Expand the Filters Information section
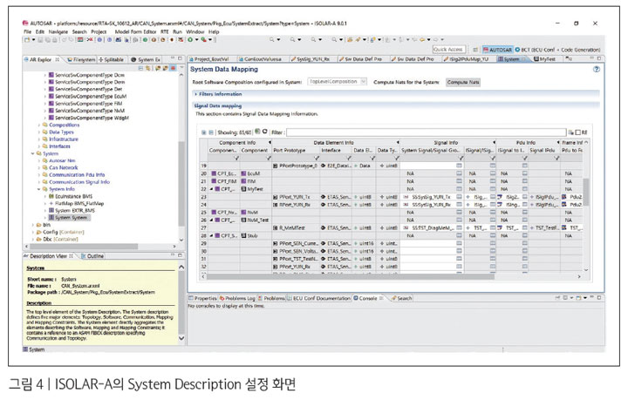 click(x=195, y=94)
